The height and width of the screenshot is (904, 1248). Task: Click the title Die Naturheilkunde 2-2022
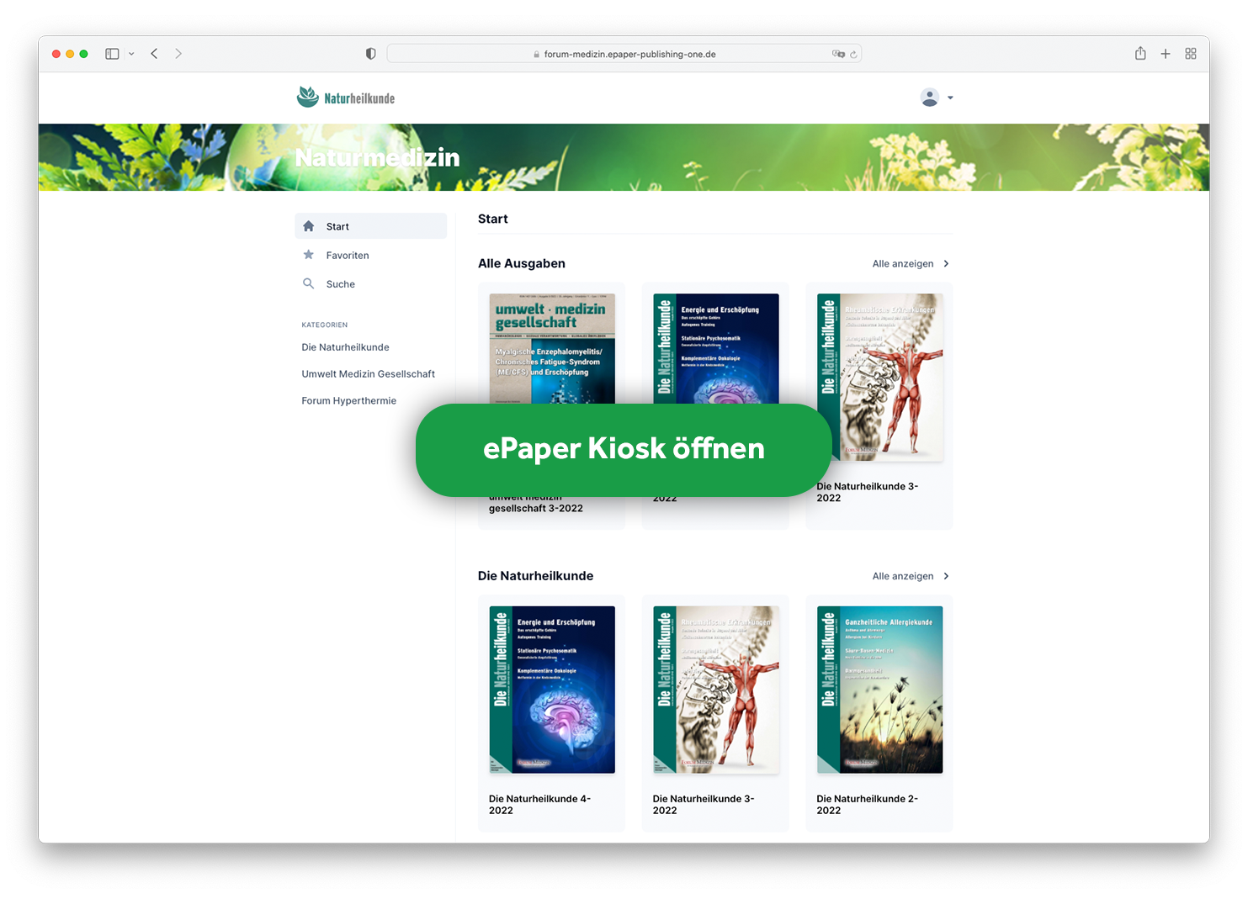pyautogui.click(x=867, y=805)
